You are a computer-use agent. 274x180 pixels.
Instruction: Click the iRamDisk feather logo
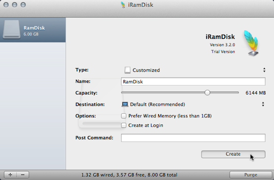(x=251, y=43)
